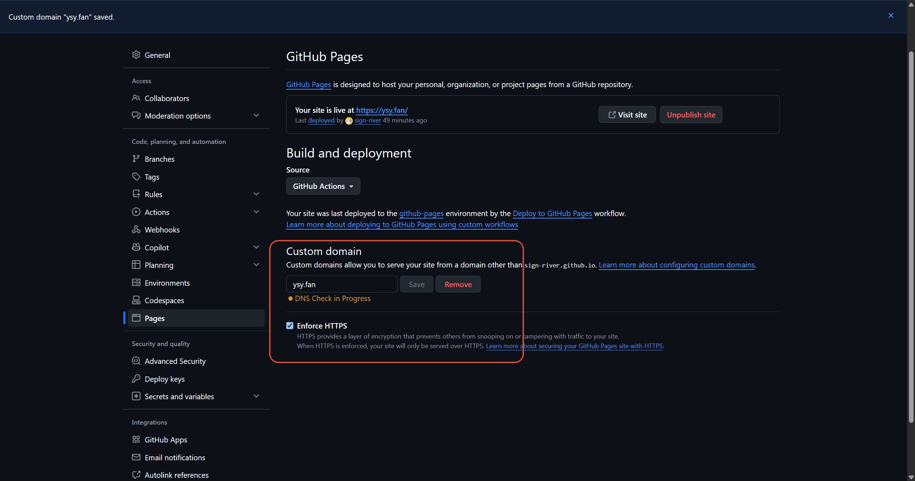Click the Collaborators people icon
Viewport: 915px width, 481px height.
136,98
